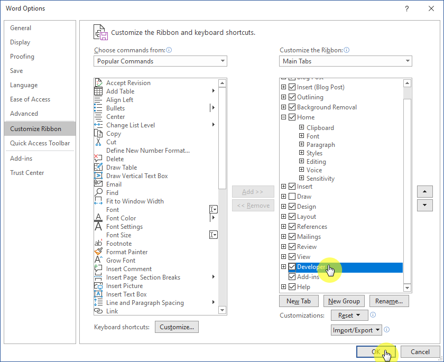Image resolution: width=444 pixels, height=362 pixels.
Task: Uncheck the Developer tab checkbox
Action: click(x=292, y=267)
